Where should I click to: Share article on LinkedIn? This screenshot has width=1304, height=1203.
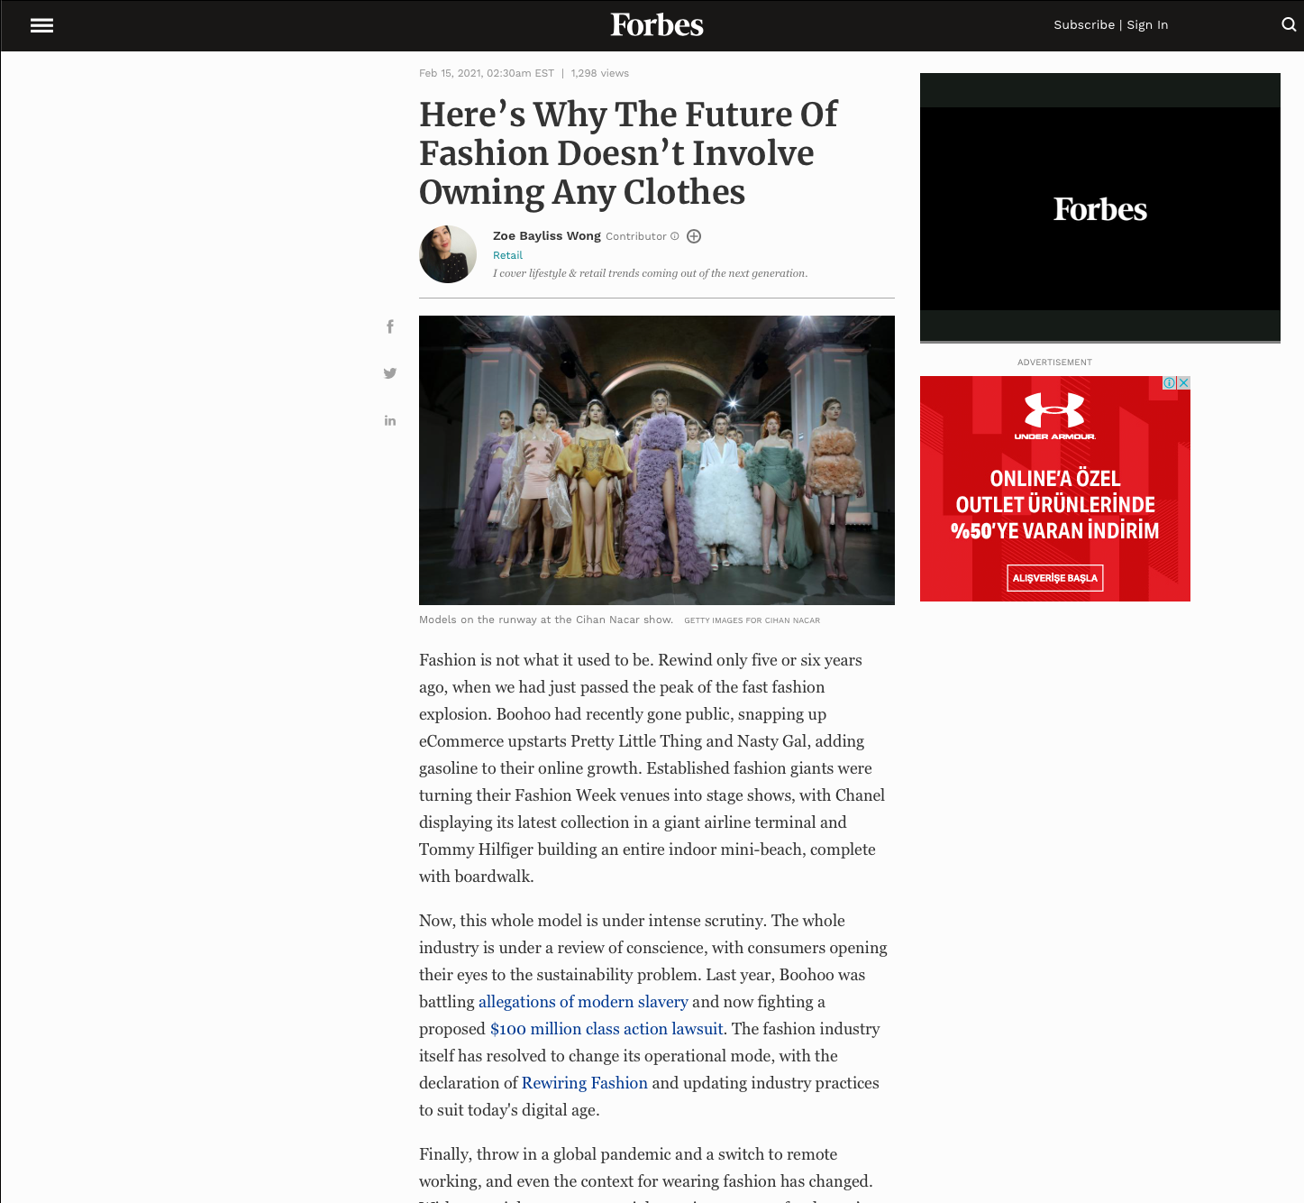point(390,420)
